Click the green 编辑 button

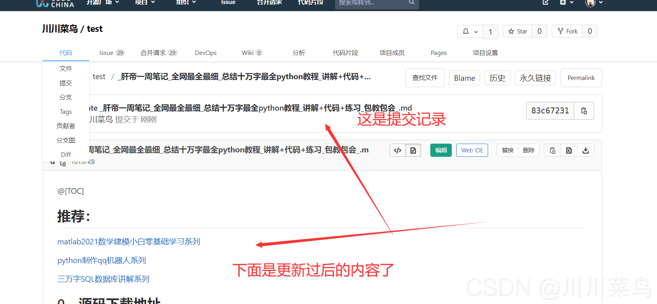point(441,150)
